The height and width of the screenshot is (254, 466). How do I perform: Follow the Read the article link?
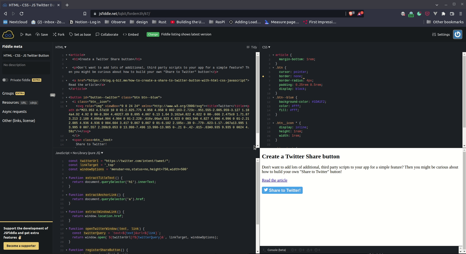tap(274, 180)
